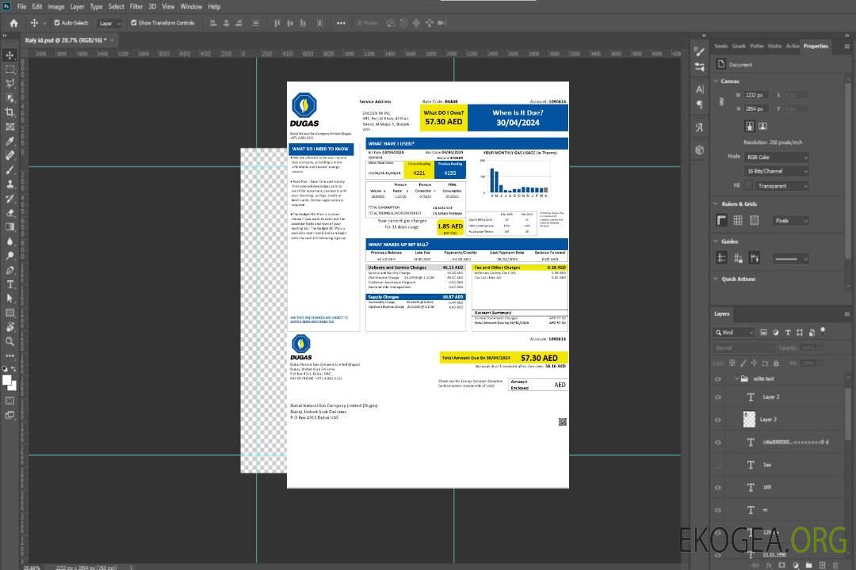
Task: Open the layer filter Kind dropdown
Action: 734,332
